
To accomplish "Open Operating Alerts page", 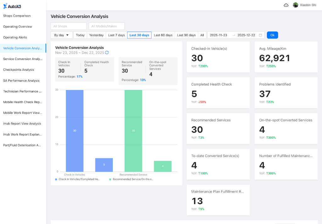I will (23, 37).
